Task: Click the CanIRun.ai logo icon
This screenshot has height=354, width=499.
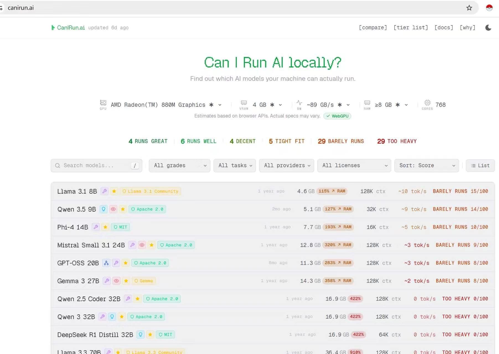Action: pos(53,28)
